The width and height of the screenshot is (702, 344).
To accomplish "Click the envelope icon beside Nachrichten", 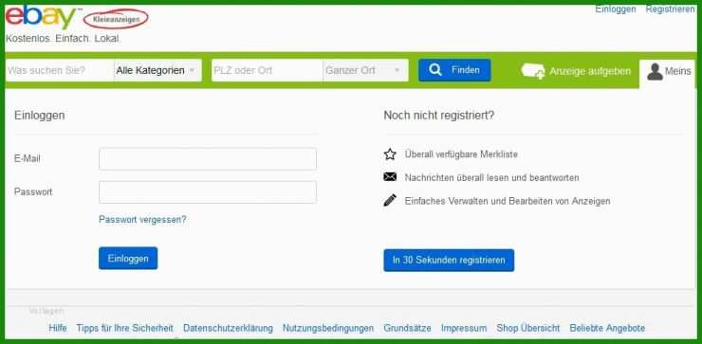I will point(390,177).
